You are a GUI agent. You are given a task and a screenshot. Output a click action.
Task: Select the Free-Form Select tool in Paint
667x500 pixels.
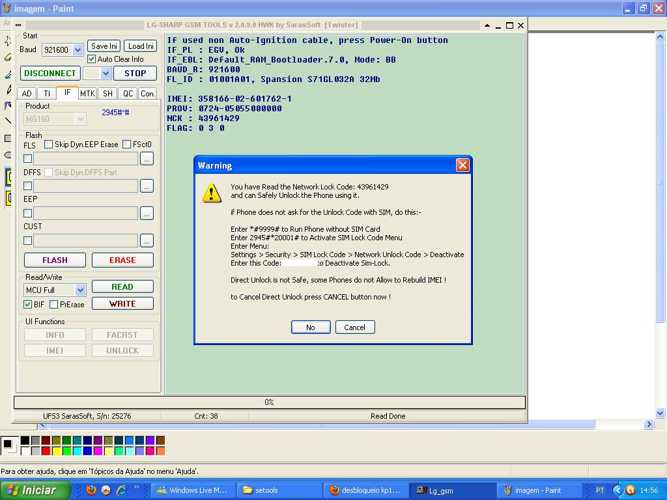coord(8,41)
